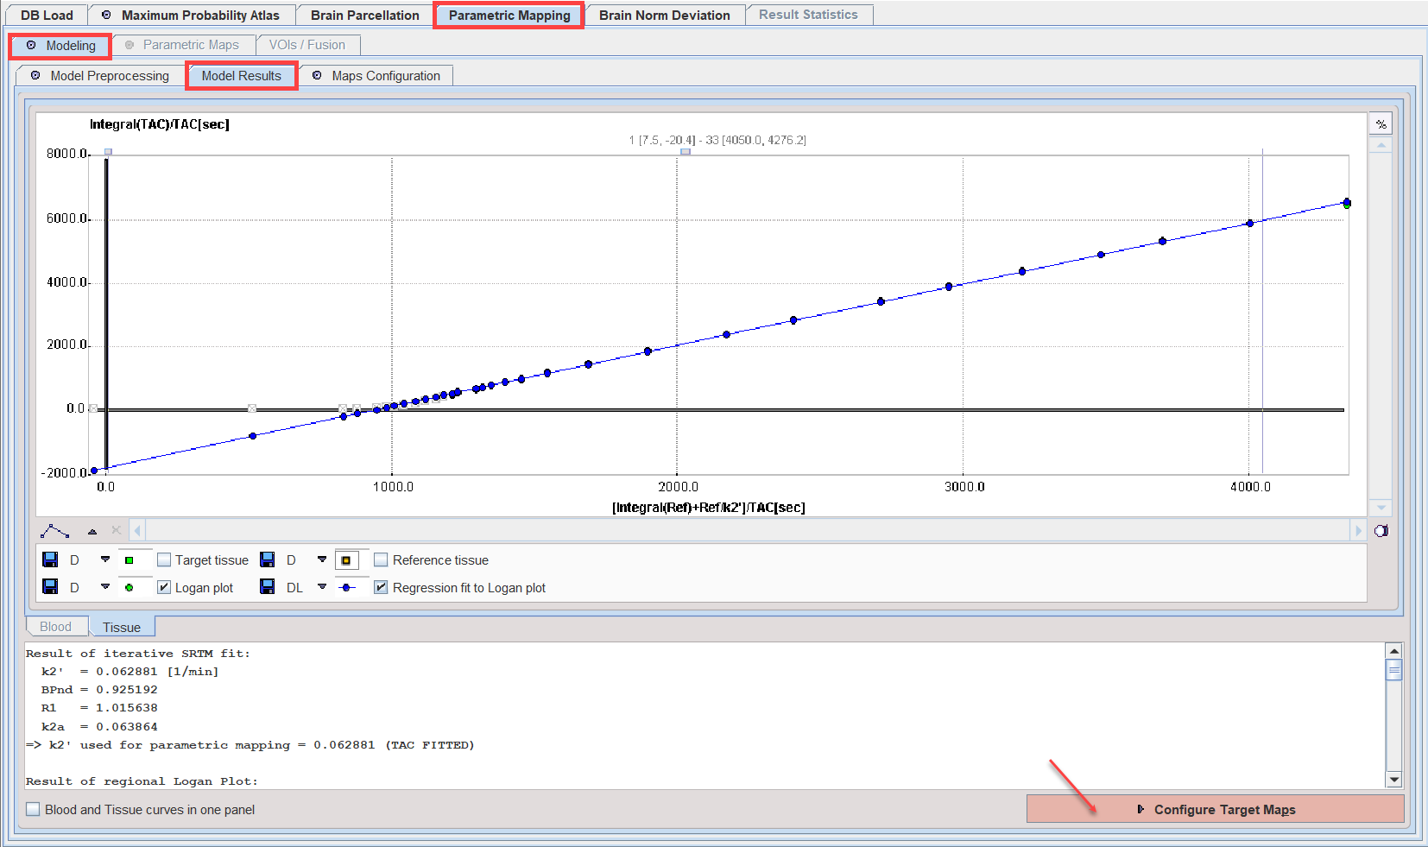Click results text scrollbar down arrow
1428x847 pixels.
point(1393,780)
